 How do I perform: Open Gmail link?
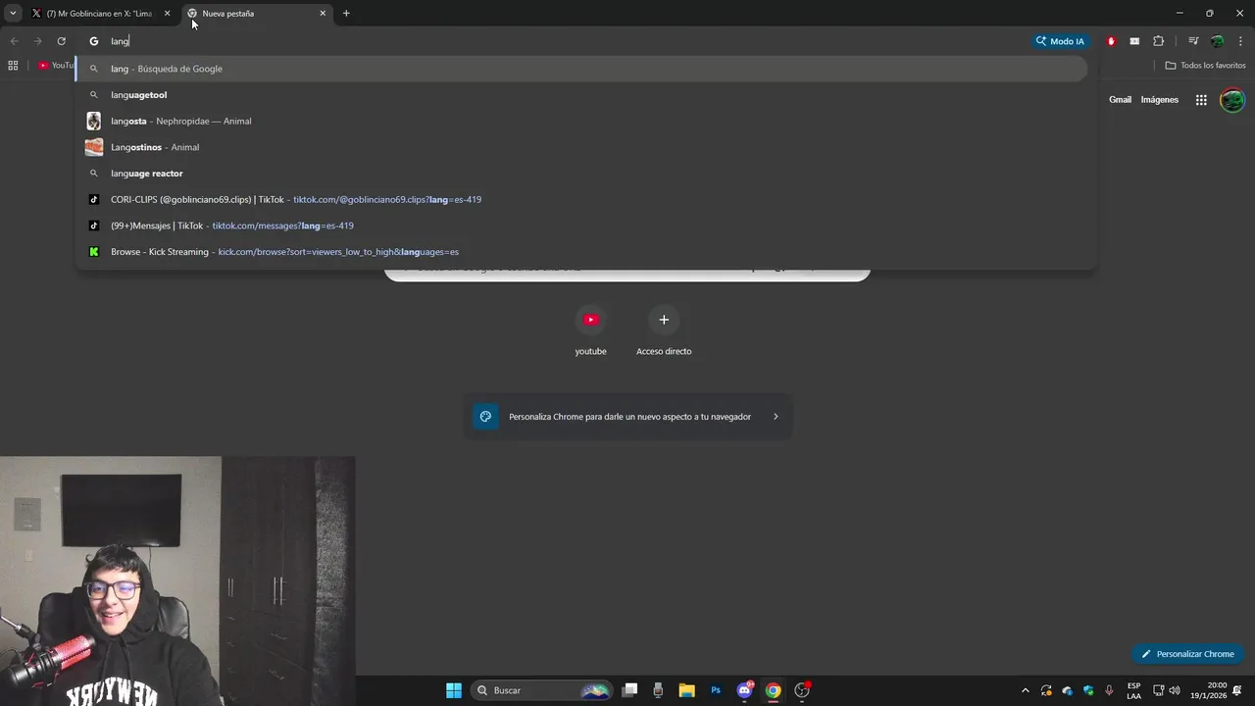1120,100
